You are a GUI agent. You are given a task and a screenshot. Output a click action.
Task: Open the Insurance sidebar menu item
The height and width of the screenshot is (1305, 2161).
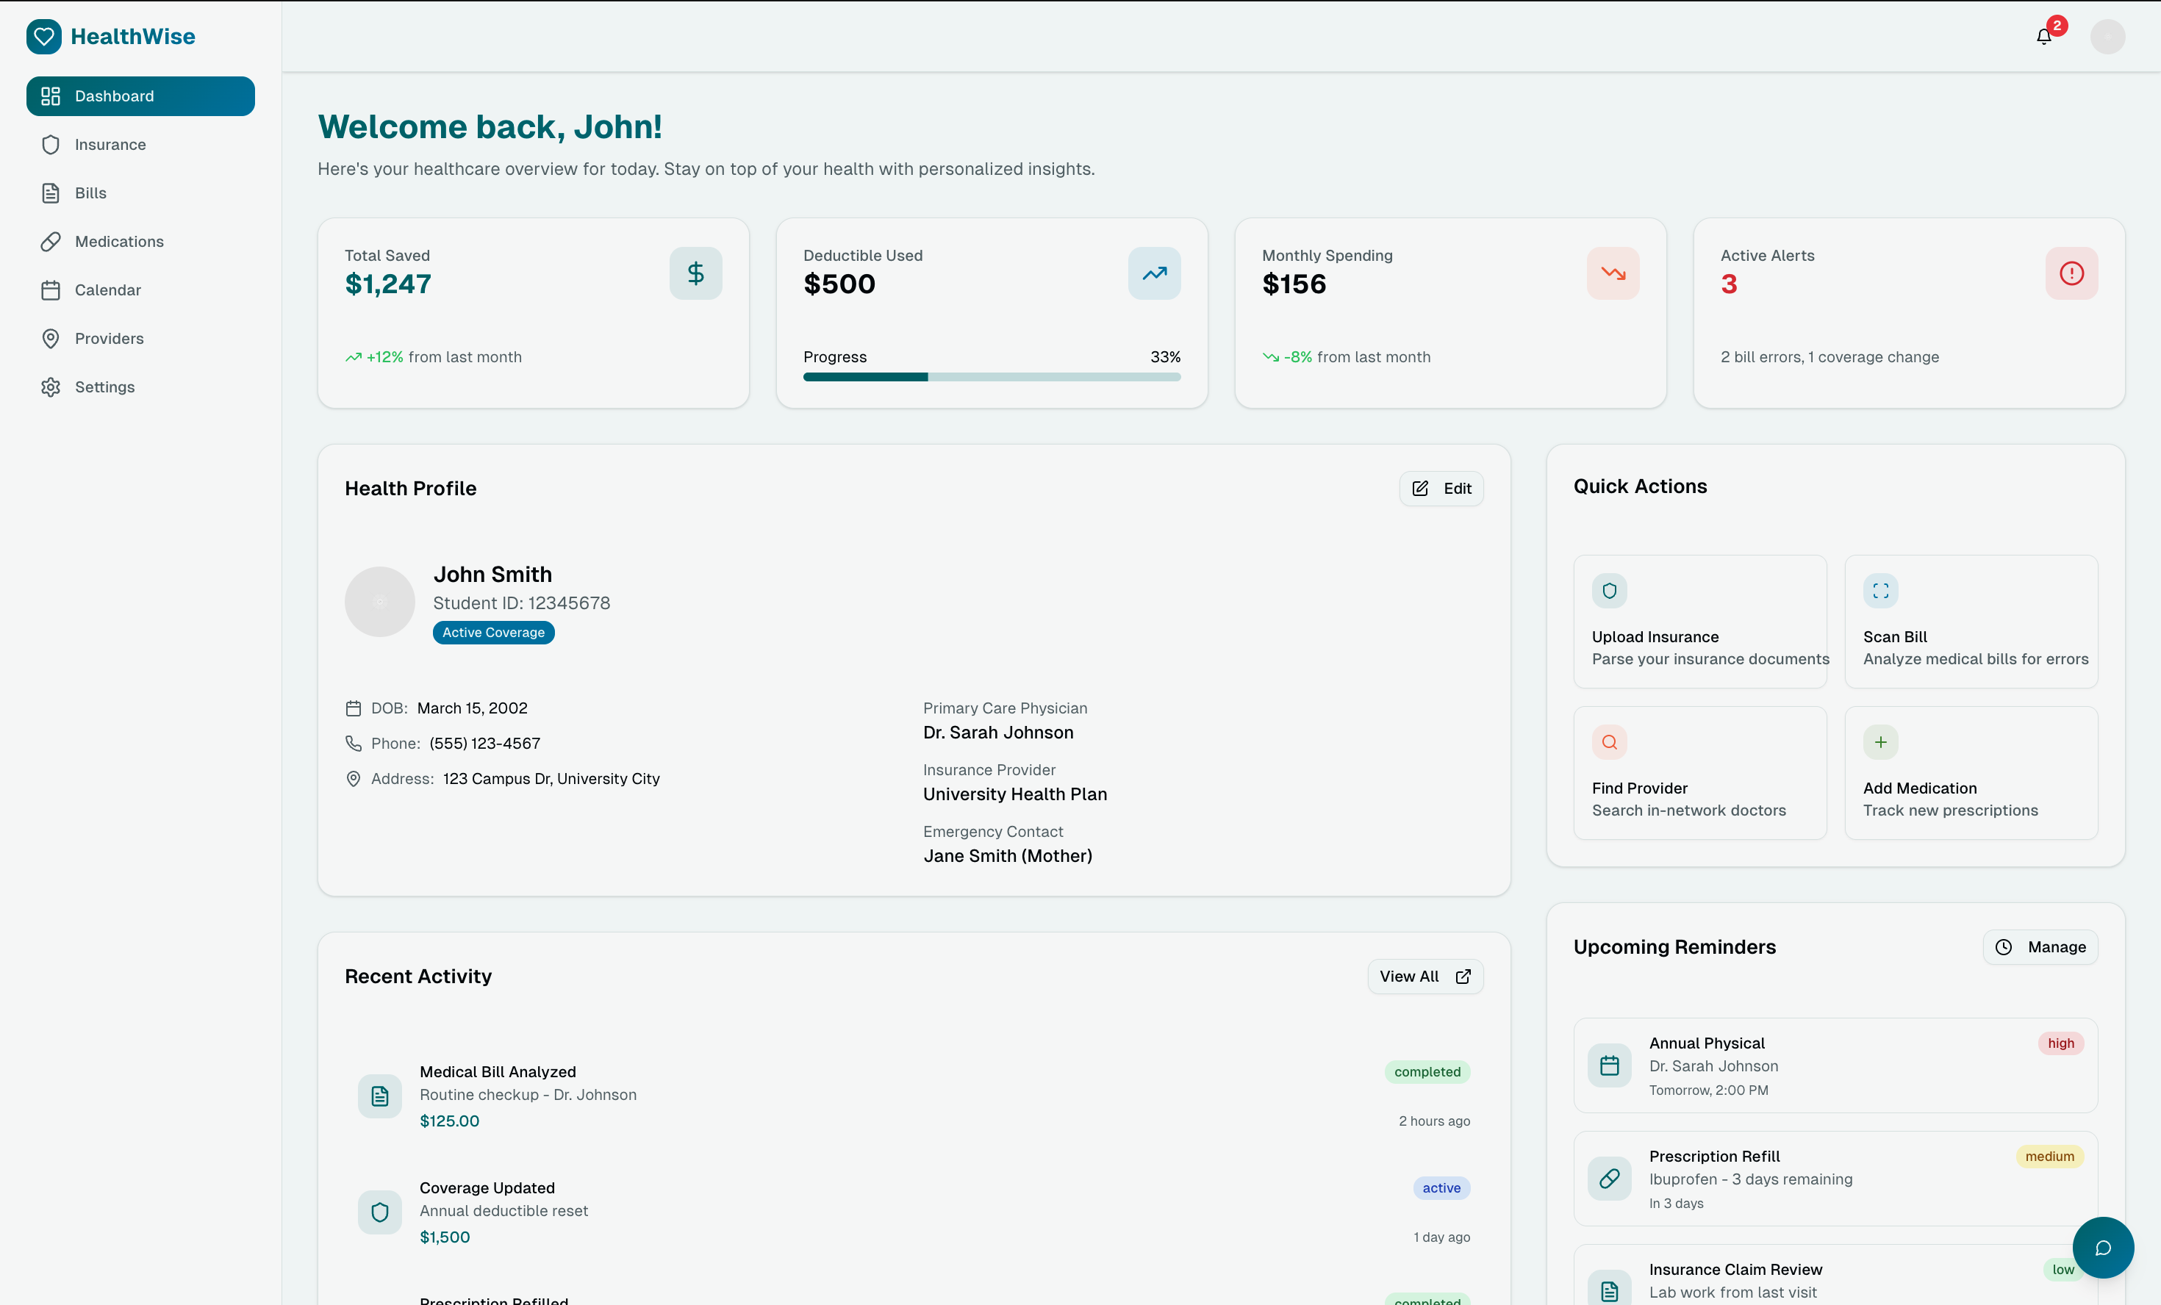(x=110, y=145)
